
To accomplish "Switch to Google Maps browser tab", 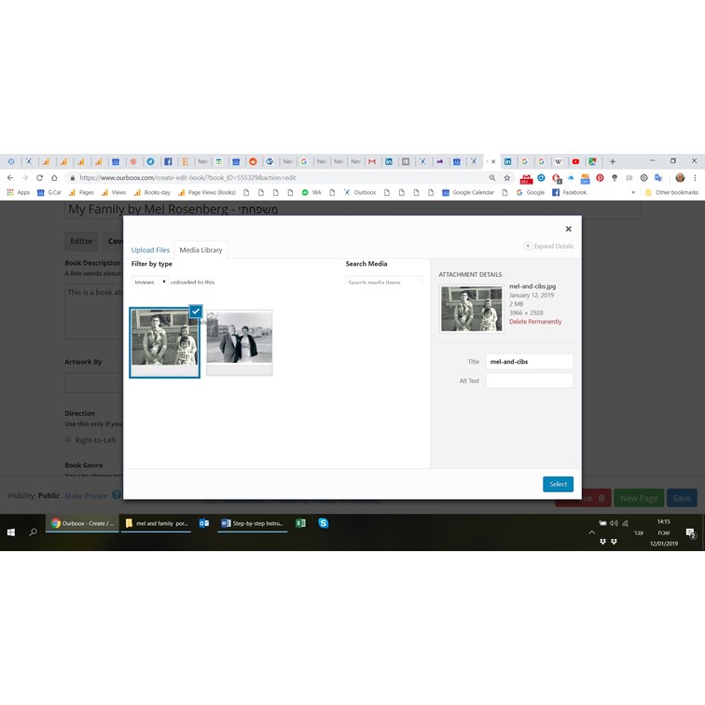I will click(x=592, y=161).
